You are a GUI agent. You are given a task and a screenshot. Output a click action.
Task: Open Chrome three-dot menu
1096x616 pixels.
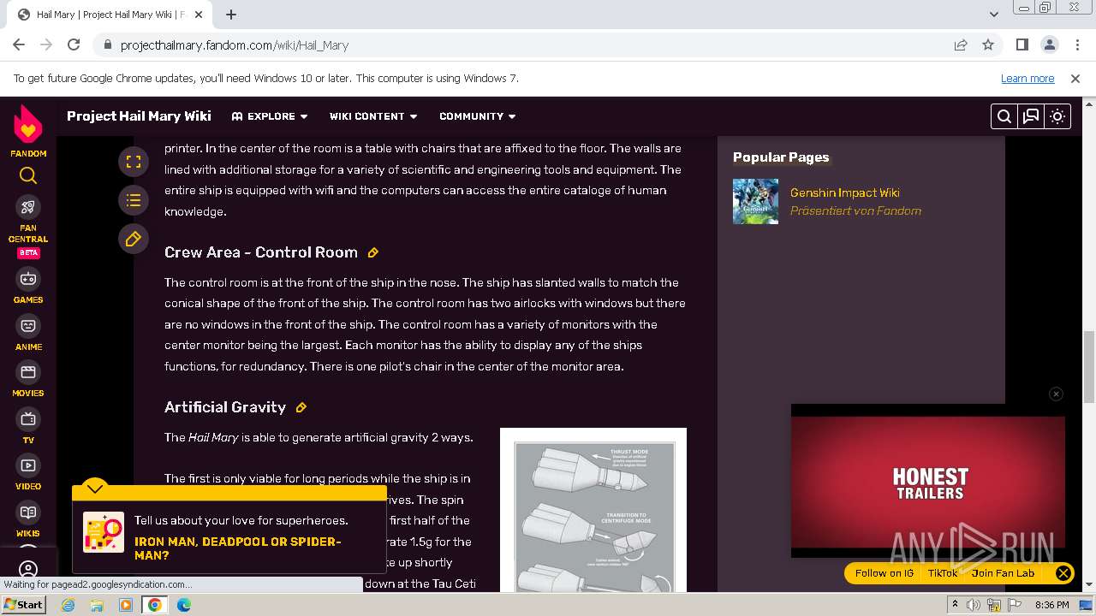coord(1076,44)
